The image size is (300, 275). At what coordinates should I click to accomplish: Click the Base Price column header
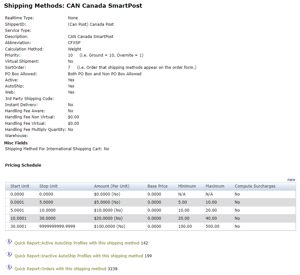click(x=157, y=186)
